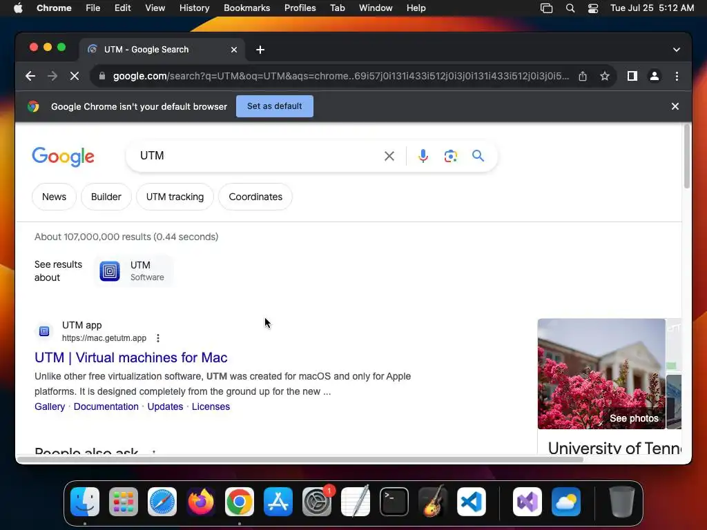Screen dimensions: 707x530
Task: Open Launchpad from the Dock
Action: (124, 502)
